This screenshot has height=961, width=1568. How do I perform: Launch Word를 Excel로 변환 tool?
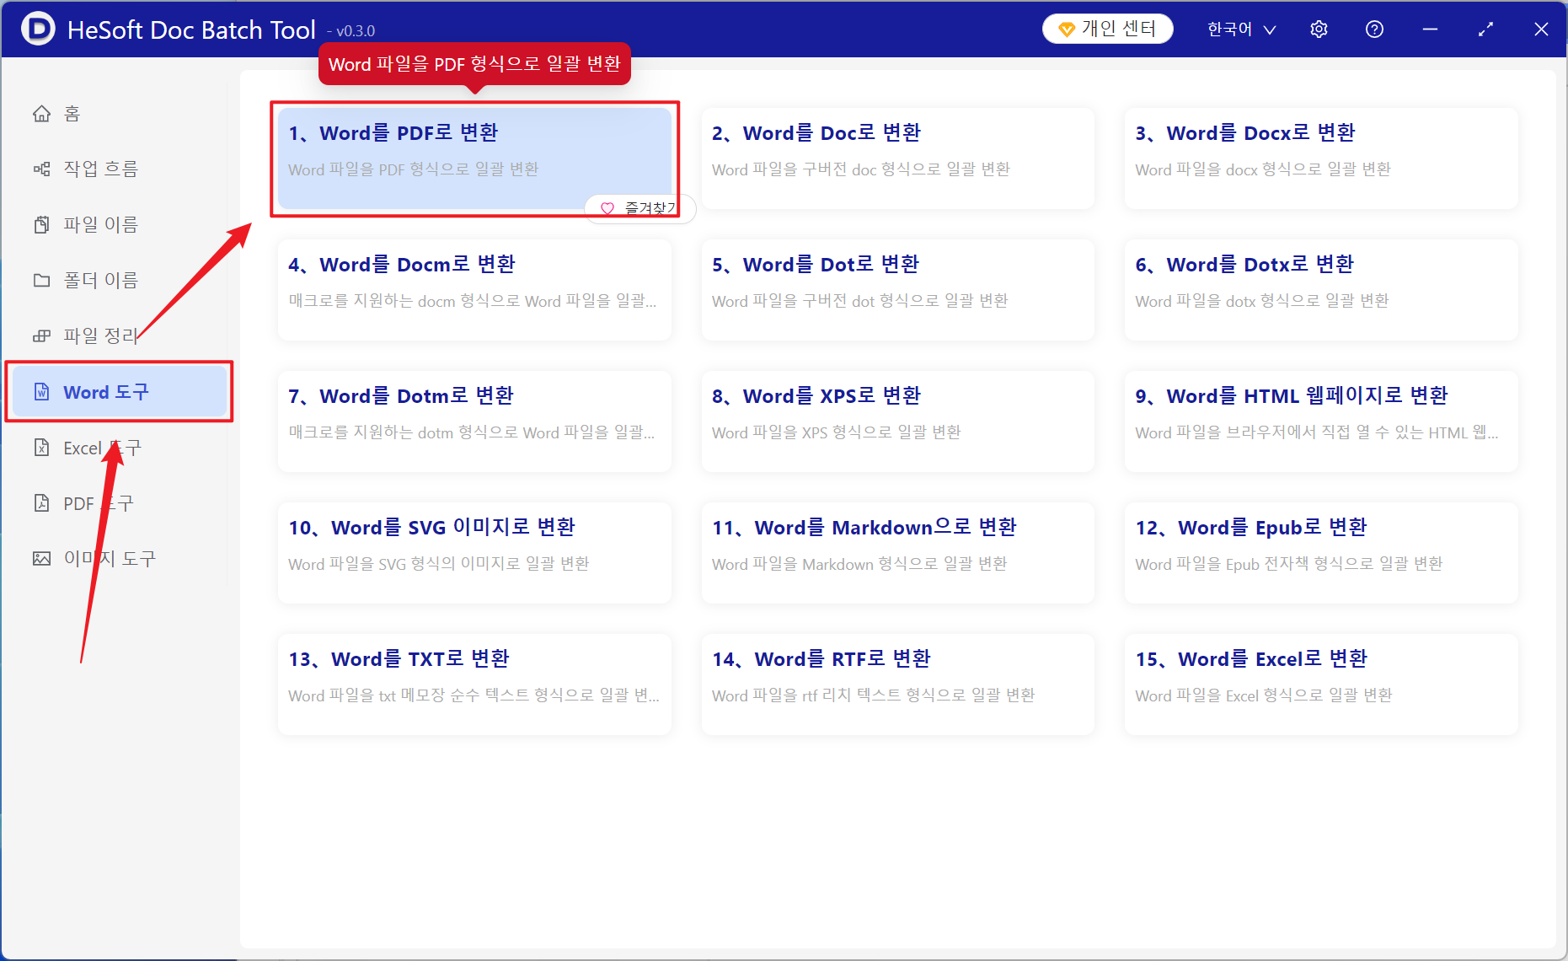click(x=1321, y=685)
